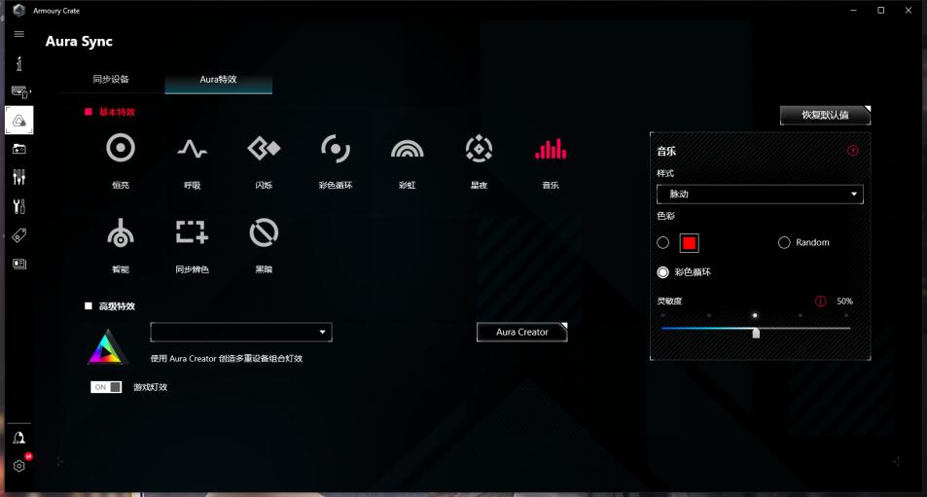Switch to the Aura特效 tab

pos(218,79)
